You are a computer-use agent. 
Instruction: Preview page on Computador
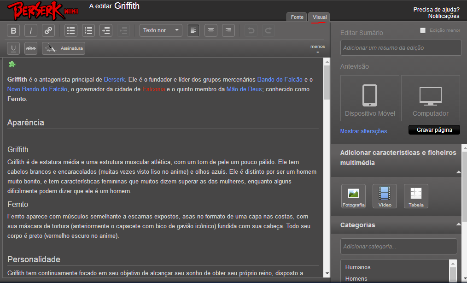[x=430, y=98]
